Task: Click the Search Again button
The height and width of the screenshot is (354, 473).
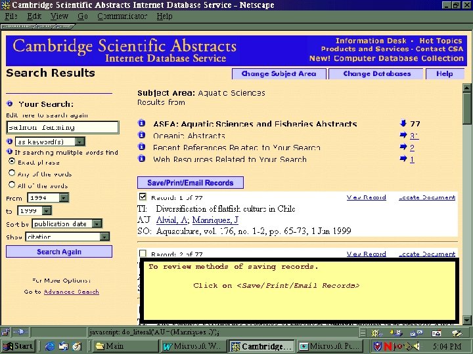Action: point(59,252)
